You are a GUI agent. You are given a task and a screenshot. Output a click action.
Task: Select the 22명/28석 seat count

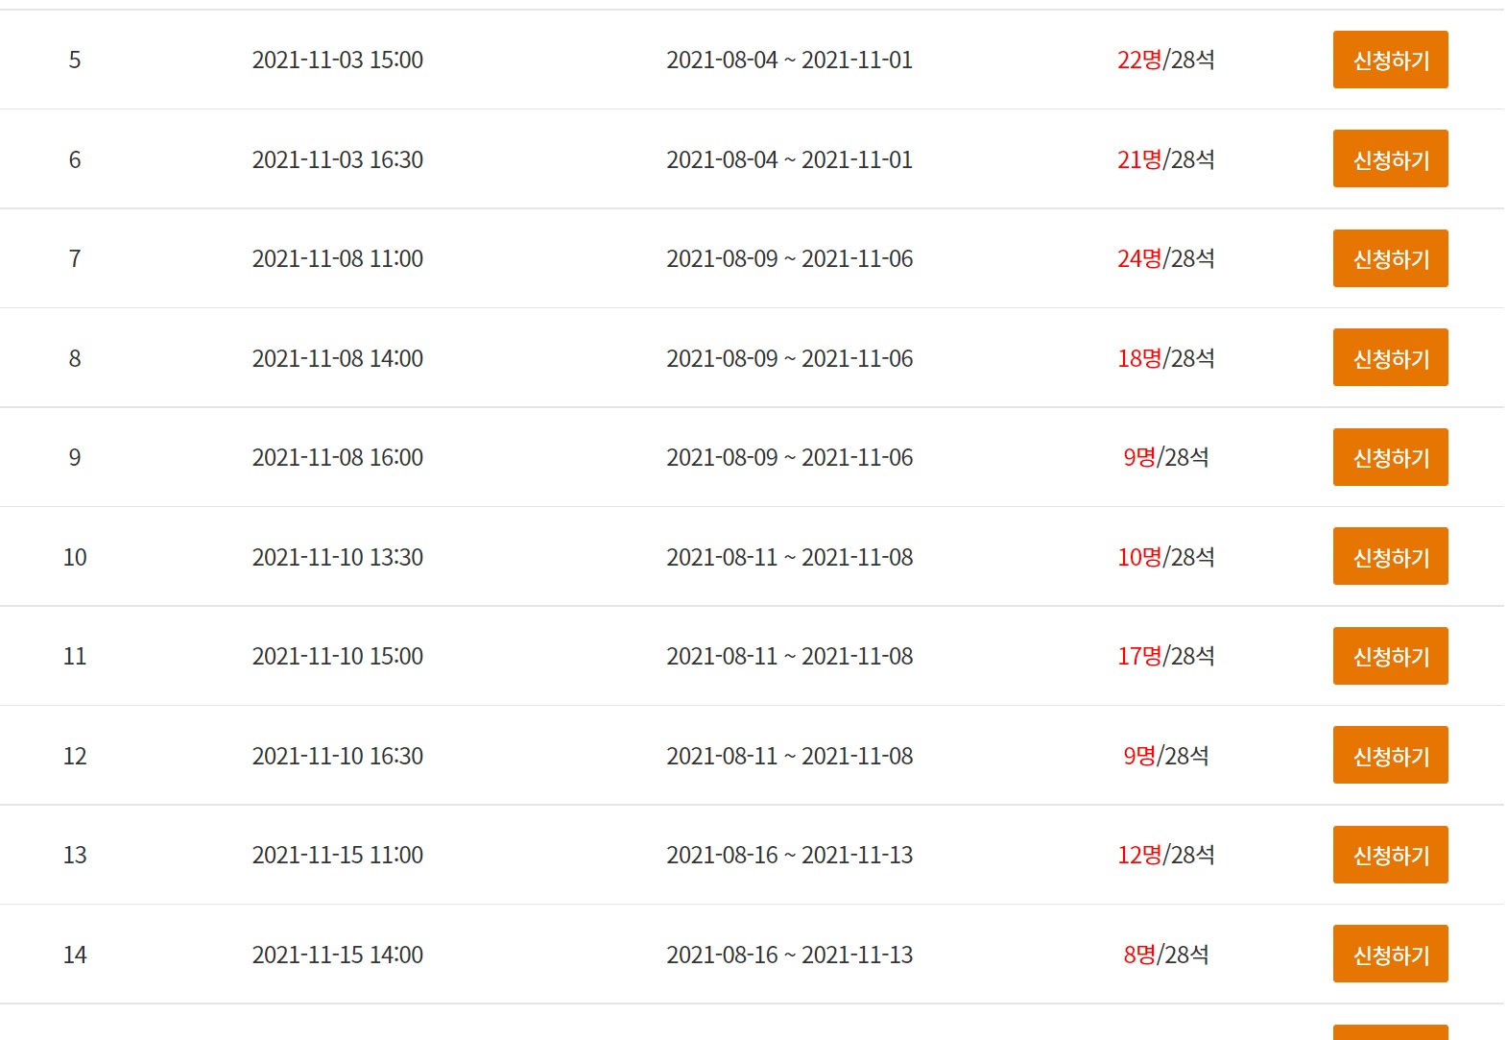coord(1165,60)
